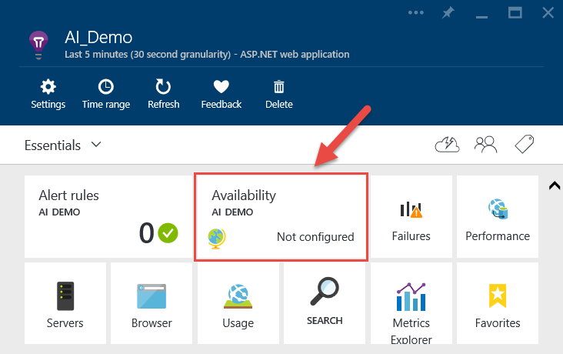The width and height of the screenshot is (563, 354).
Task: Expand the Essentials dropdown chevron
Action: (x=96, y=145)
